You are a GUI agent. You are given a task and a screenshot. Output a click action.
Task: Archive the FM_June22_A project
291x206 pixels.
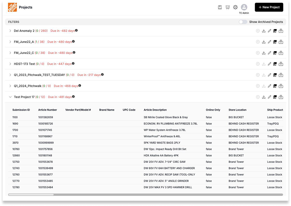tap(281, 42)
